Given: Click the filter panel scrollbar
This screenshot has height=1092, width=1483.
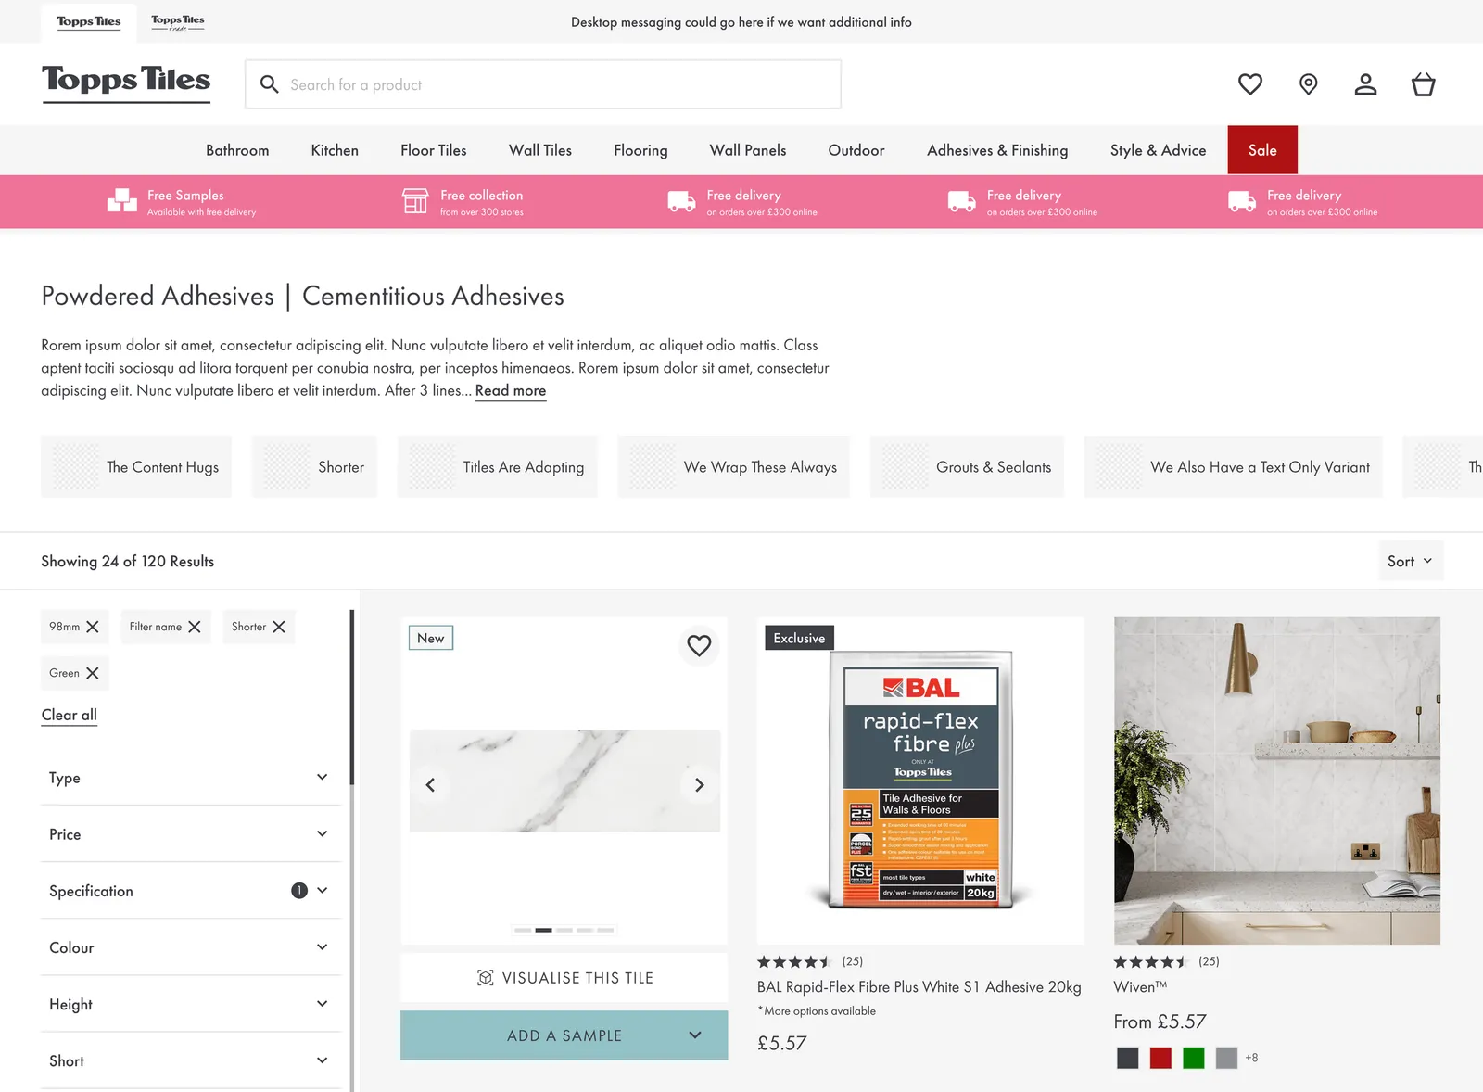Looking at the screenshot, I should tap(352, 697).
